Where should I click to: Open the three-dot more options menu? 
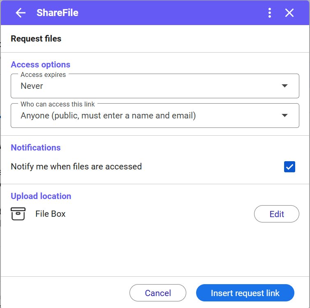tap(269, 13)
